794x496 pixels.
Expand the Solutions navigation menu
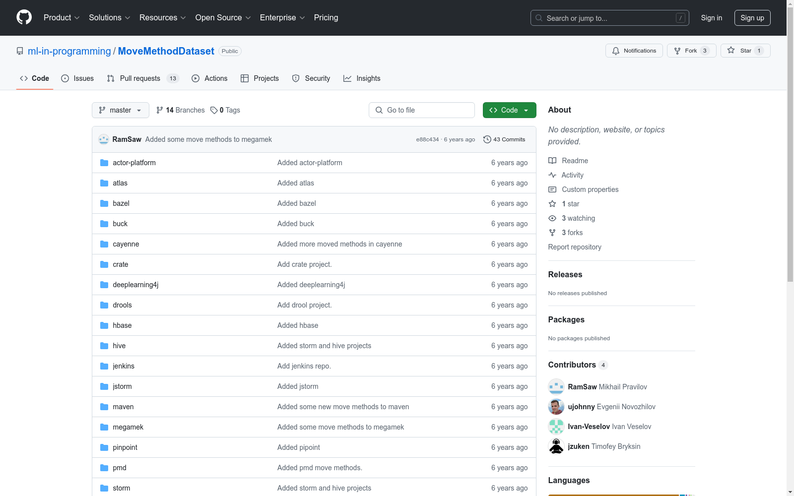click(x=110, y=17)
